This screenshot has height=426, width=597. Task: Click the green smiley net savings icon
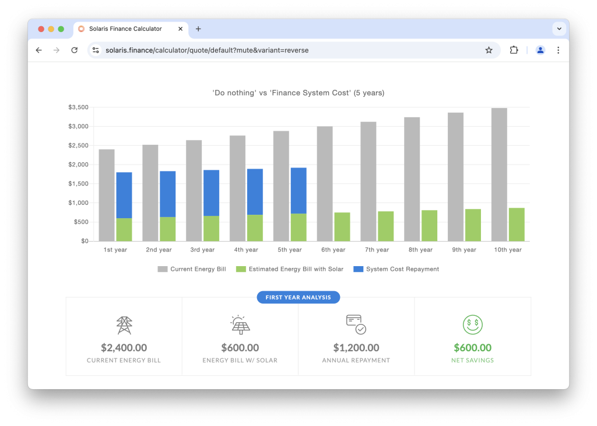472,324
